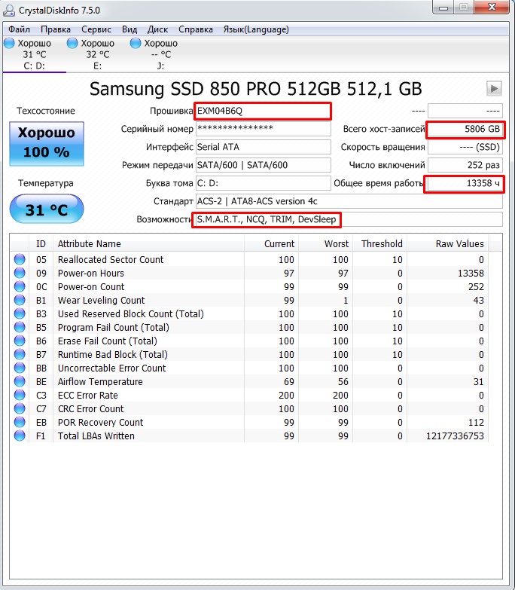The height and width of the screenshot is (590, 515).
Task: Open the Правка menu
Action: (56, 29)
